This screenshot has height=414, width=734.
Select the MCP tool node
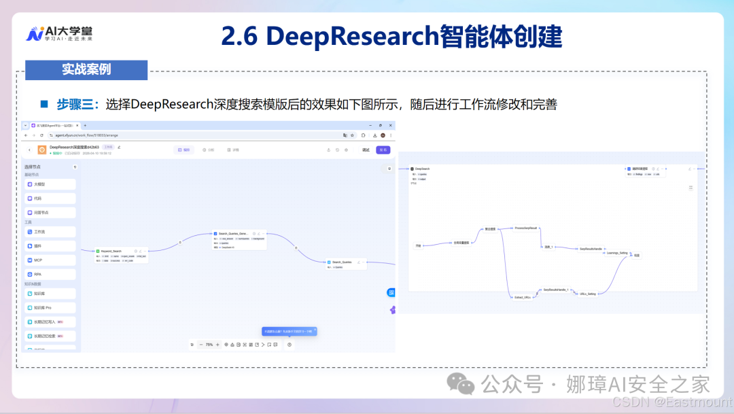(x=50, y=260)
